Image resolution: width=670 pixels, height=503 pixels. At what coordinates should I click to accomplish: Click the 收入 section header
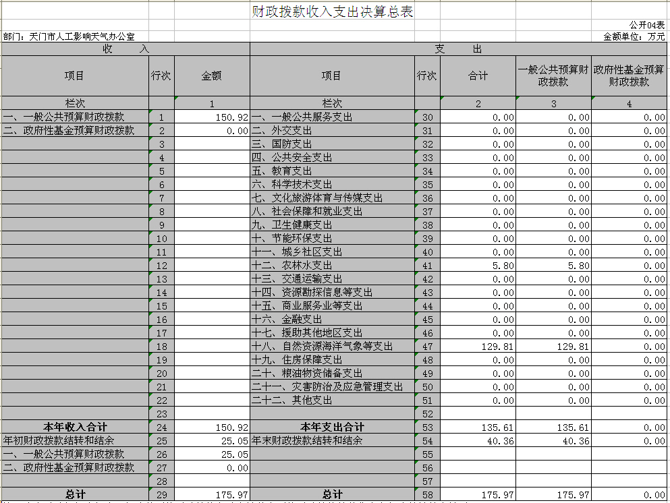[x=125, y=49]
